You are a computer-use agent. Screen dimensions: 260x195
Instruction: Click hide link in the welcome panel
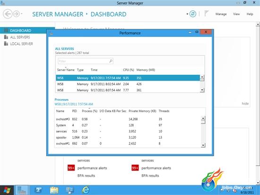[245, 104]
